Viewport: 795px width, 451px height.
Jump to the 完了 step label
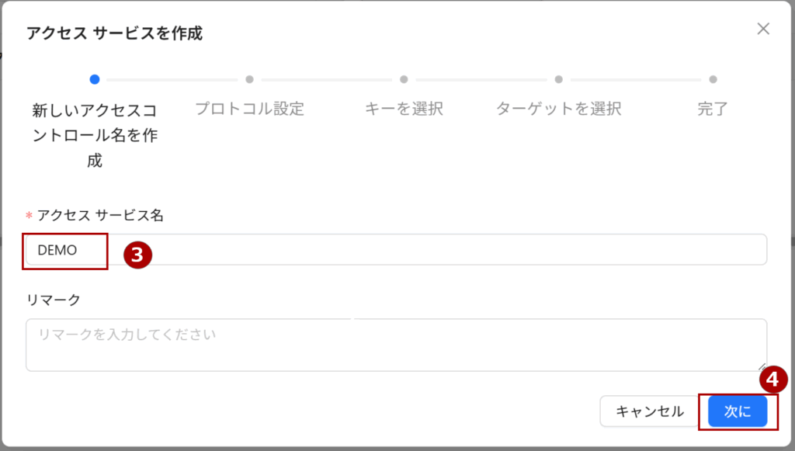[x=713, y=109]
